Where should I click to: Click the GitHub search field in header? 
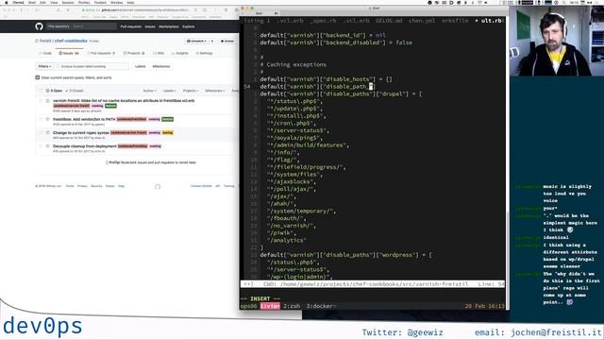click(81, 26)
